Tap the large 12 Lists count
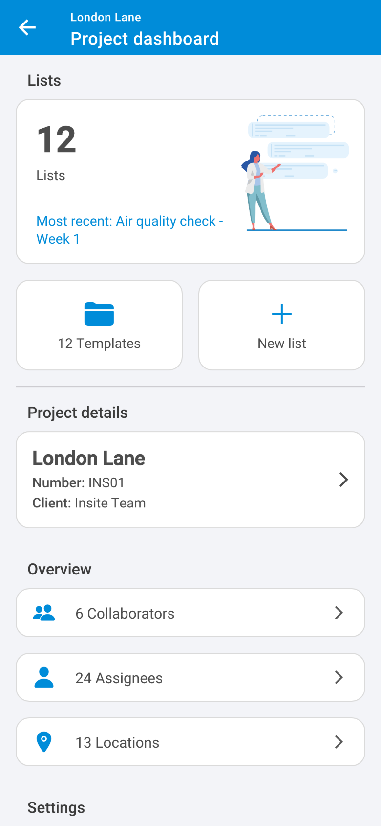 [x=57, y=140]
